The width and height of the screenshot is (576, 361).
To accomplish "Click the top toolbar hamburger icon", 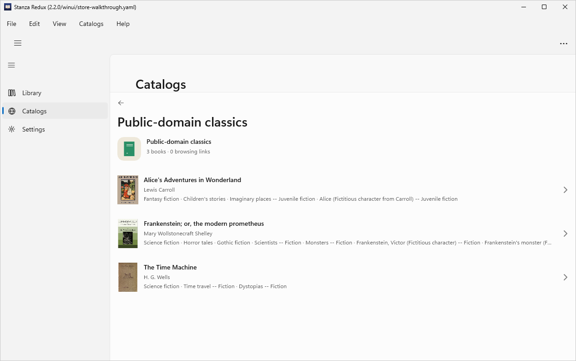I will coord(18,43).
